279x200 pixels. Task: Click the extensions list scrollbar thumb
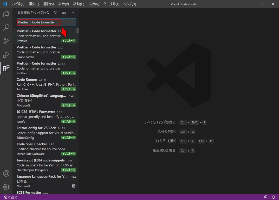77,30
